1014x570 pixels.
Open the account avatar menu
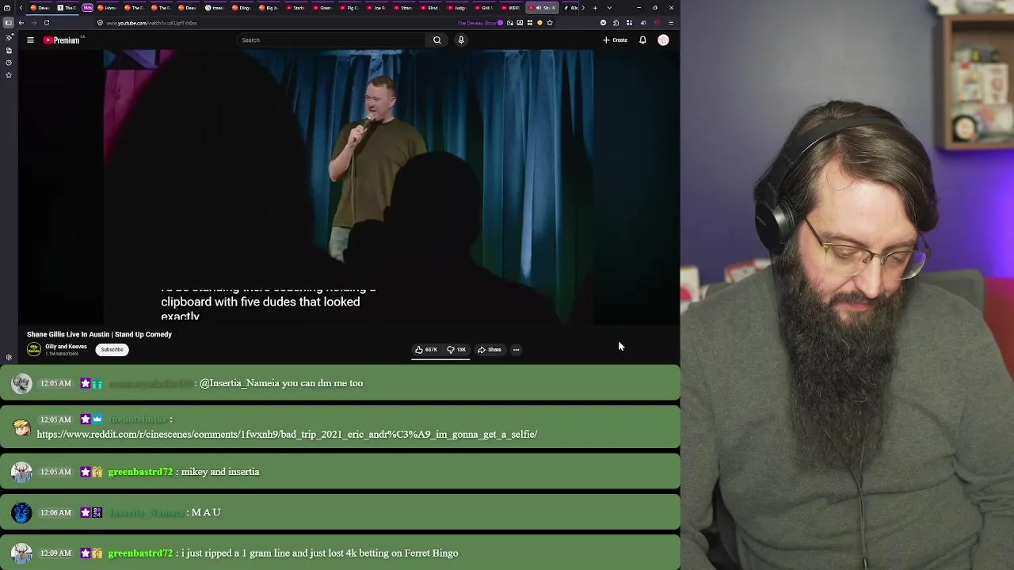pyautogui.click(x=663, y=40)
